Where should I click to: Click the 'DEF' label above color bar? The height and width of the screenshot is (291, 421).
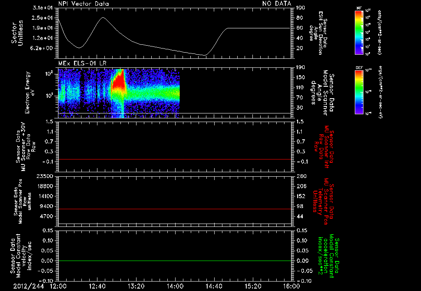(x=359, y=68)
